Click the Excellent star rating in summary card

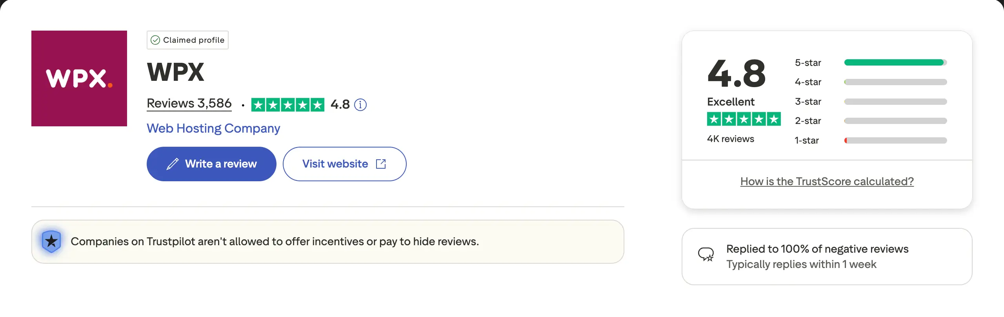744,119
